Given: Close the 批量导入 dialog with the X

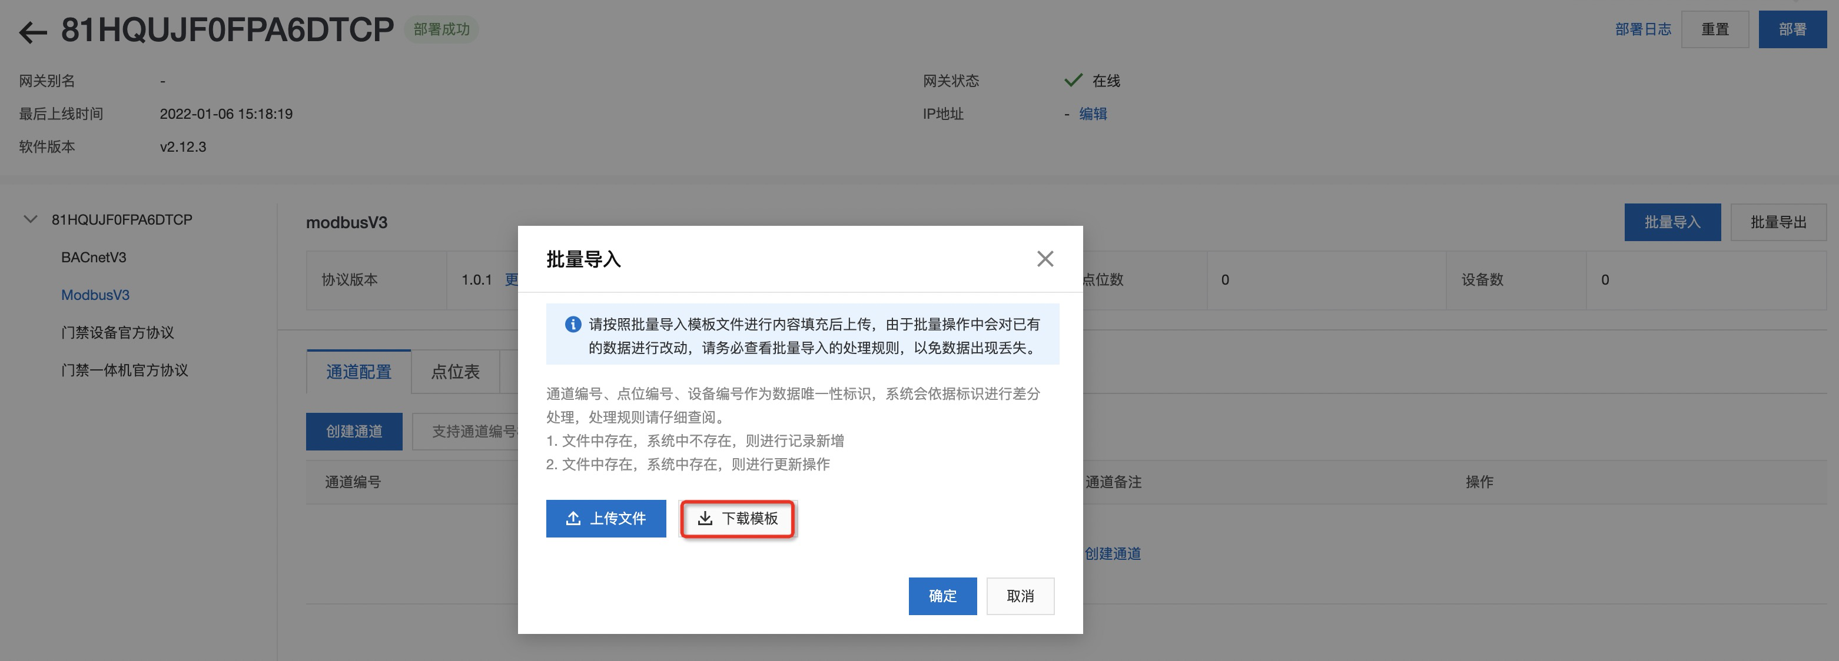Looking at the screenshot, I should coord(1044,259).
